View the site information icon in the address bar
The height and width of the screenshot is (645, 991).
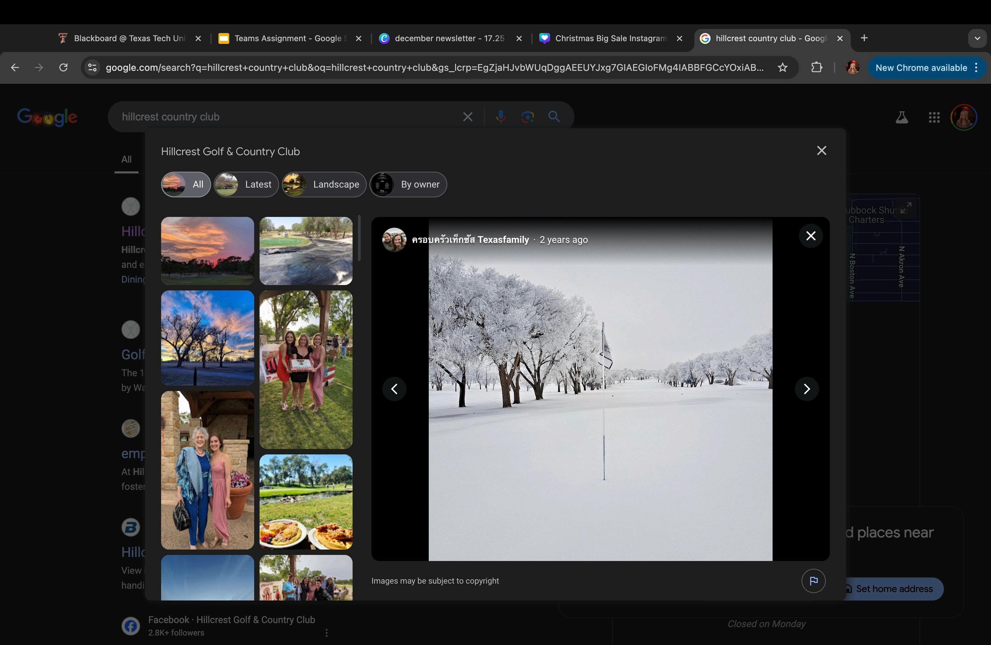[92, 67]
